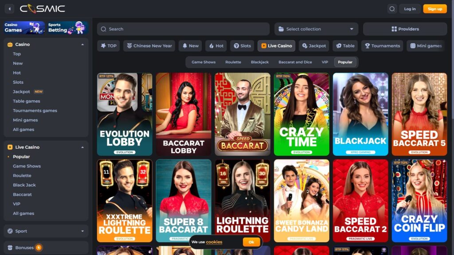The height and width of the screenshot is (255, 454).
Task: Click the Providers grid button
Action: click(405, 29)
